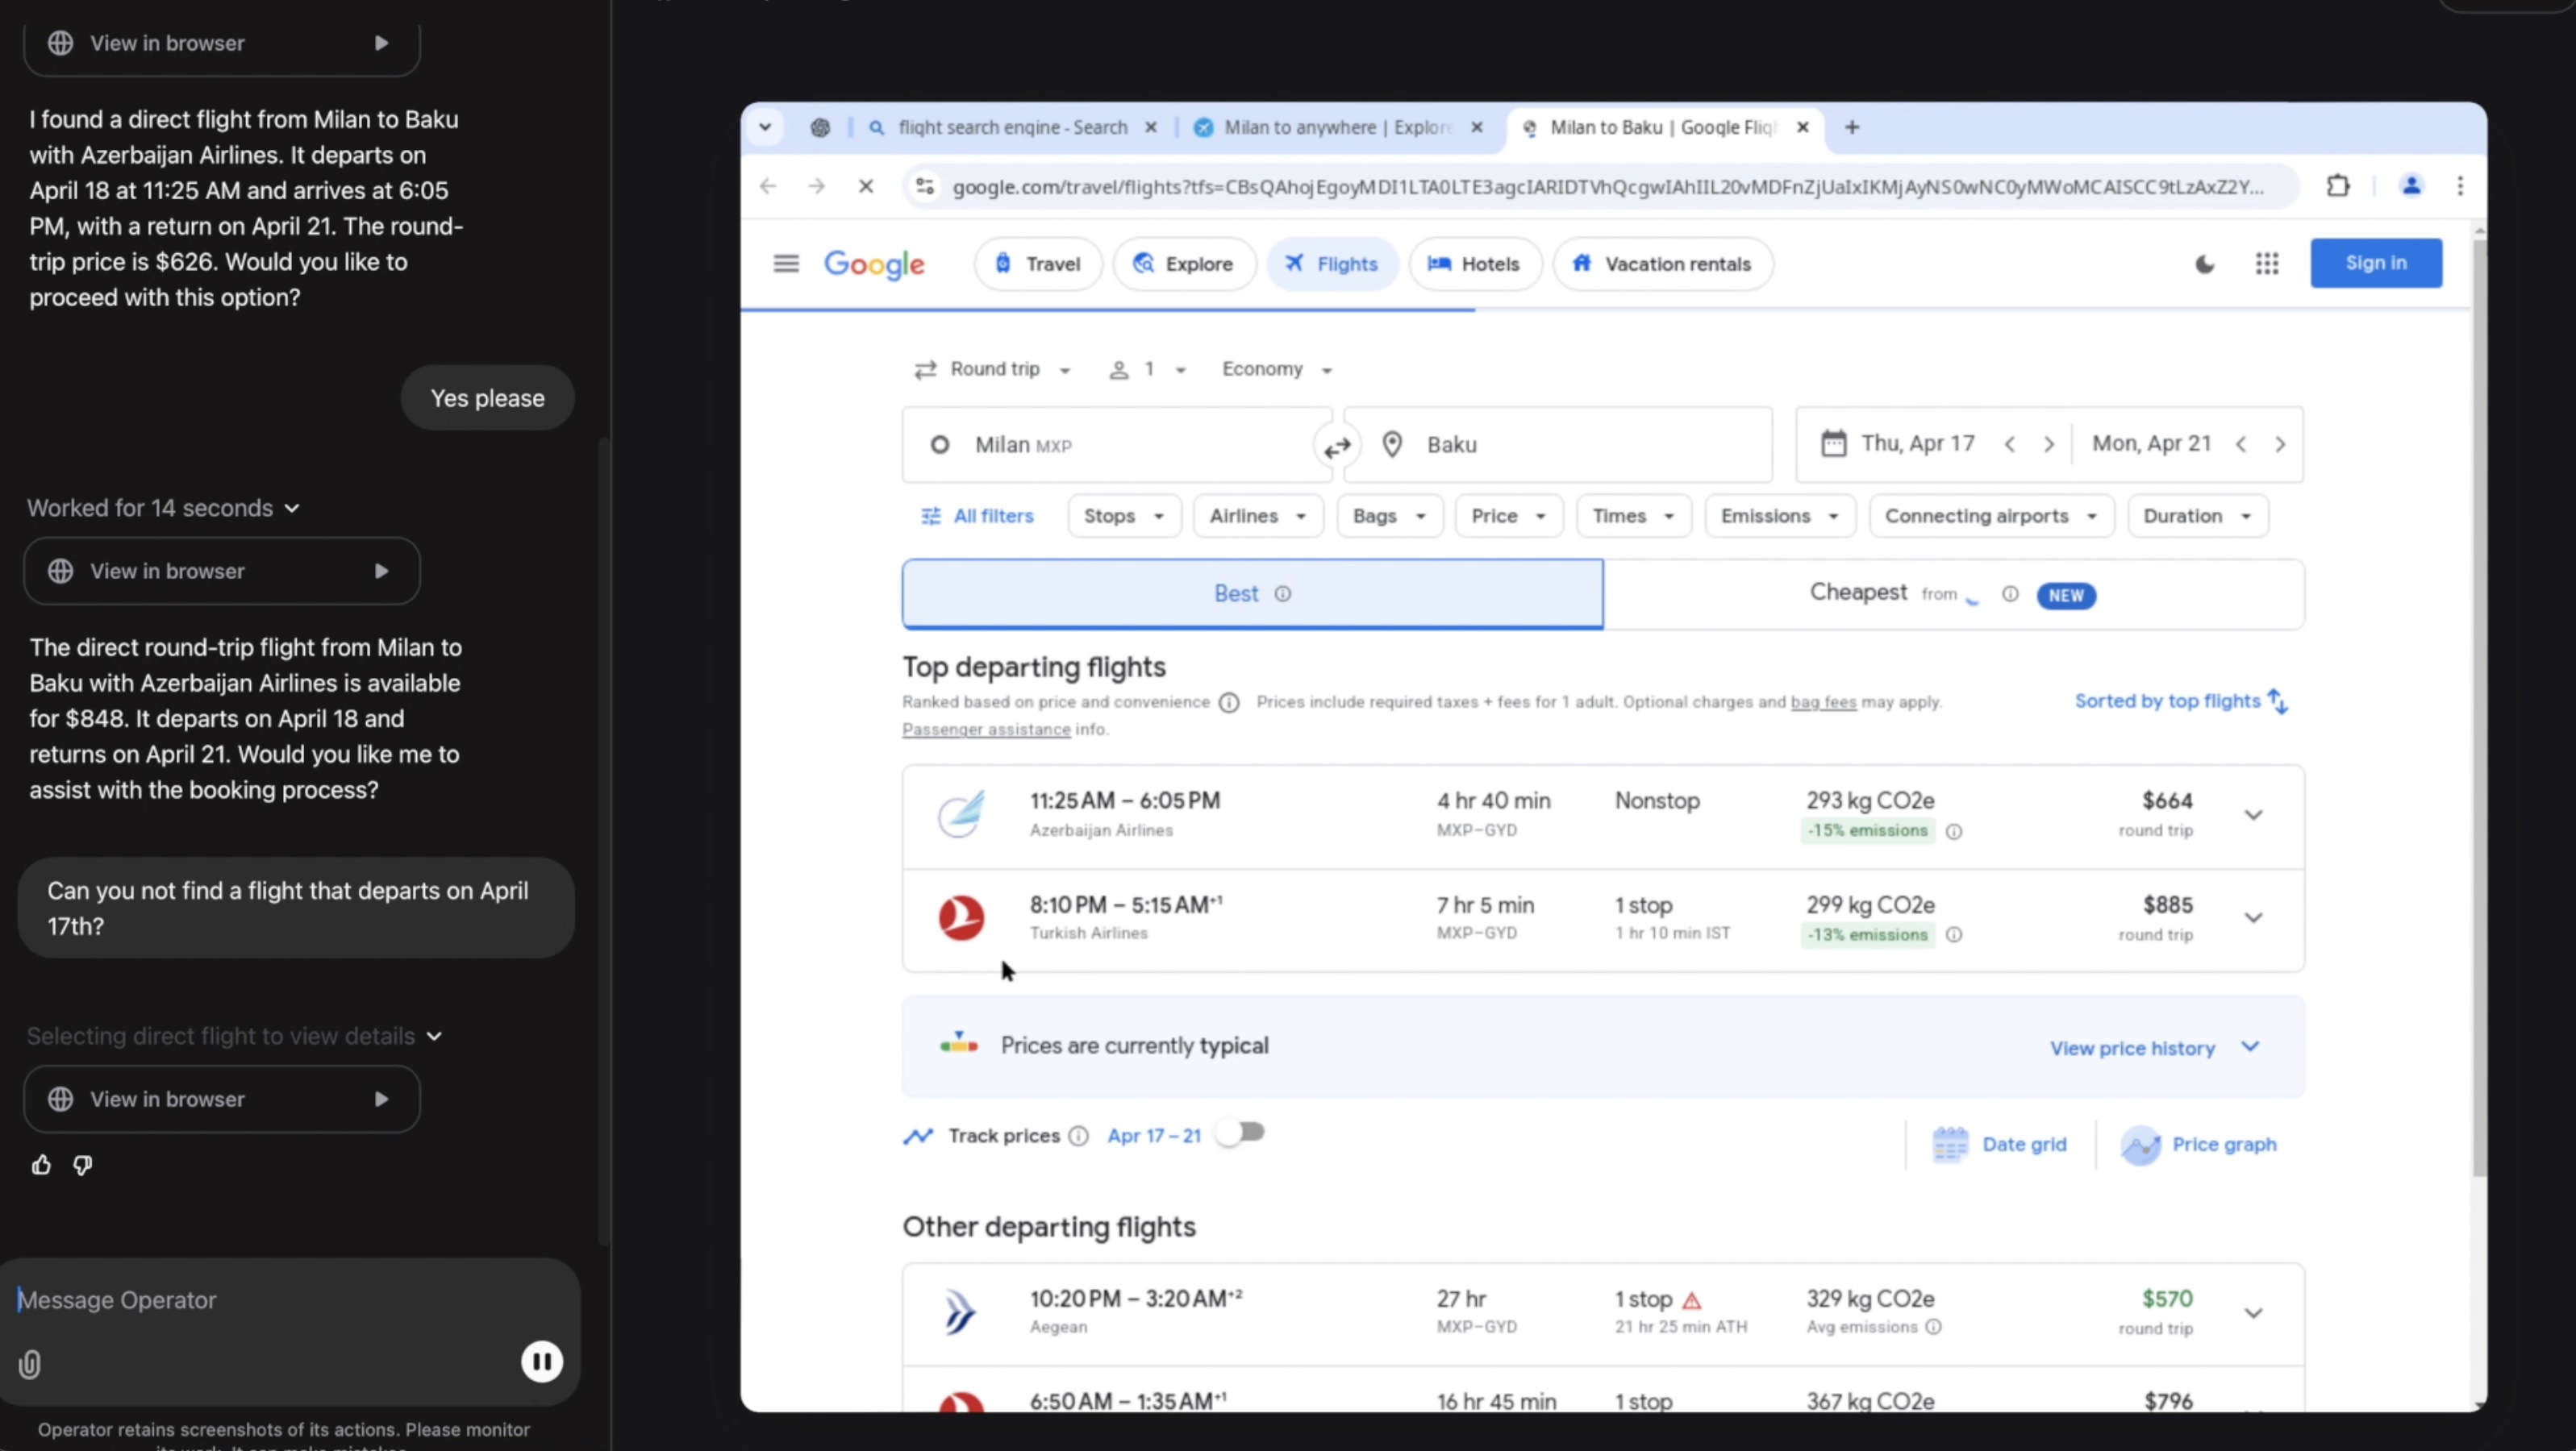
Task: Click the swap origin and destination icon
Action: [x=1337, y=447]
